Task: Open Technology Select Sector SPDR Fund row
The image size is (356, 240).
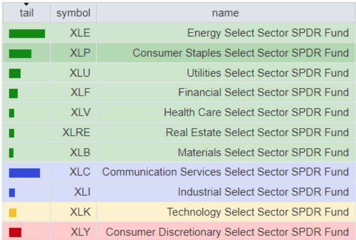Action: coord(258,212)
